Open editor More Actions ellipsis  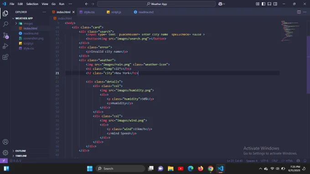305,12
